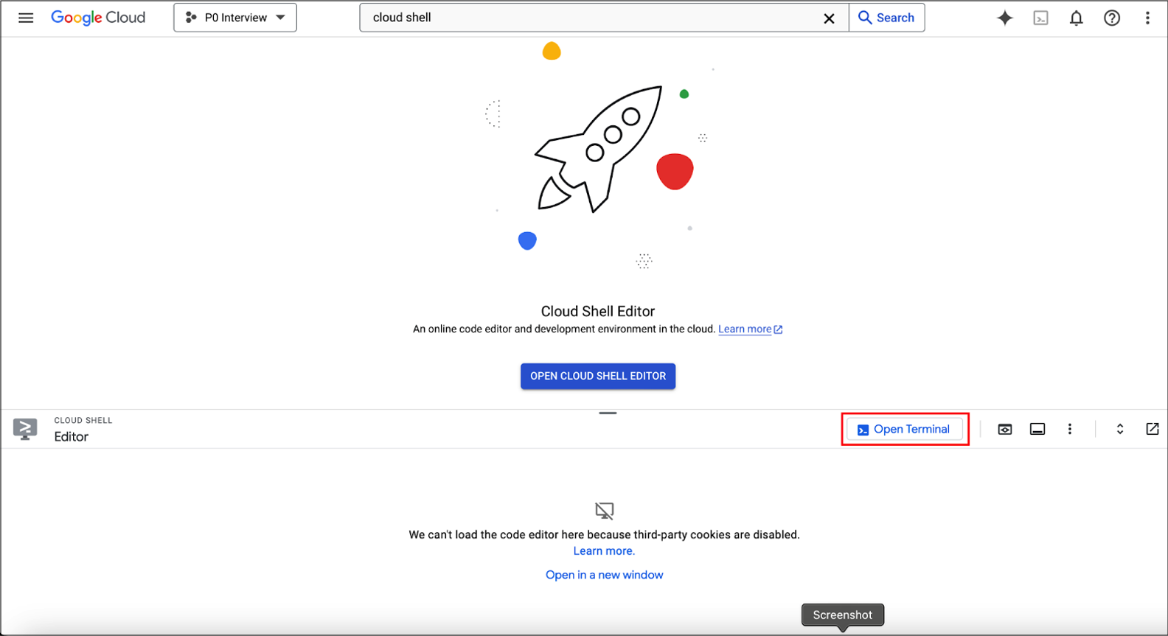This screenshot has width=1168, height=636.
Task: Click the Open Terminal button
Action: 905,429
